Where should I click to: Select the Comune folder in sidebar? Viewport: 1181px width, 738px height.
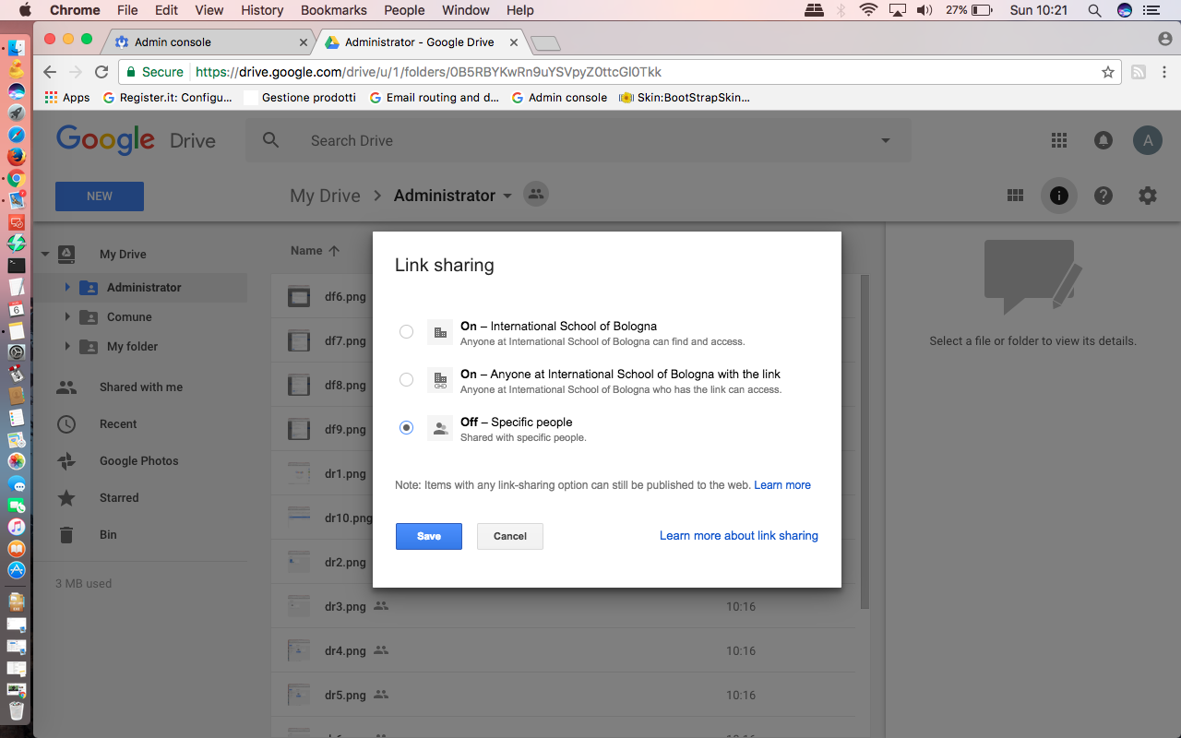pyautogui.click(x=129, y=316)
